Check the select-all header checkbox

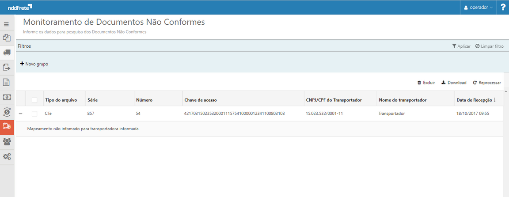click(x=34, y=100)
